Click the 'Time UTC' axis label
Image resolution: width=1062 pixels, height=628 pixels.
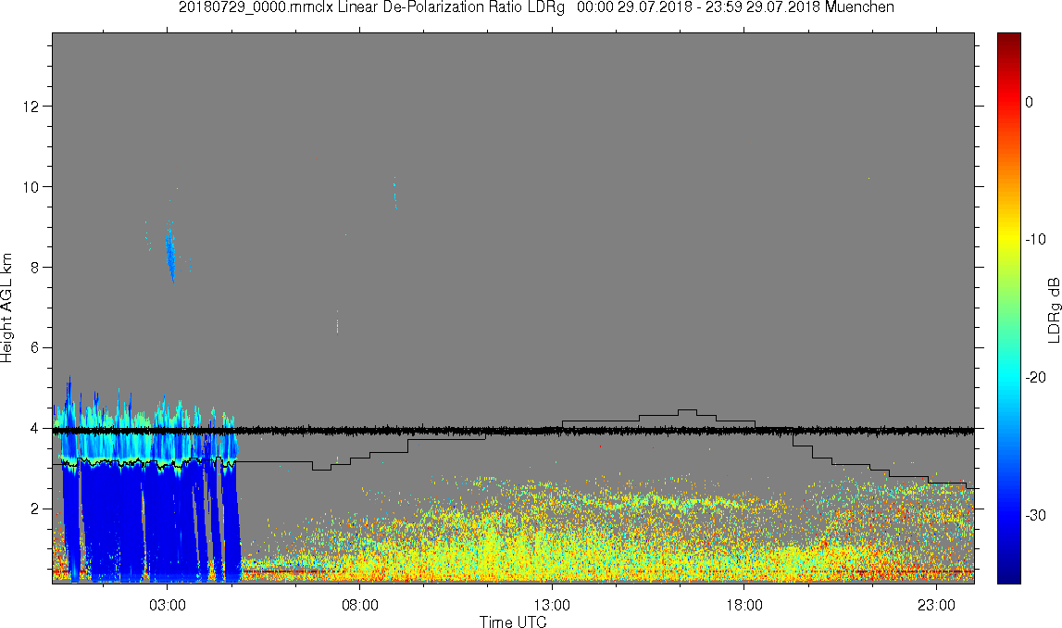point(513,622)
